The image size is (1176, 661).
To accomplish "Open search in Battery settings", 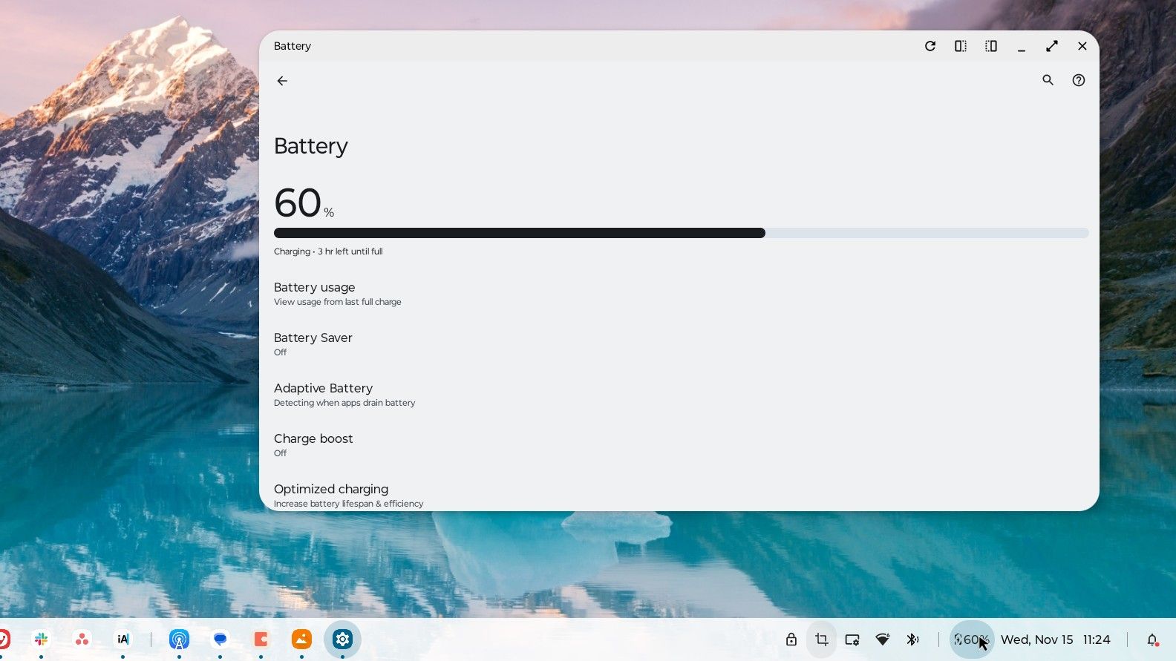I will [x=1048, y=80].
